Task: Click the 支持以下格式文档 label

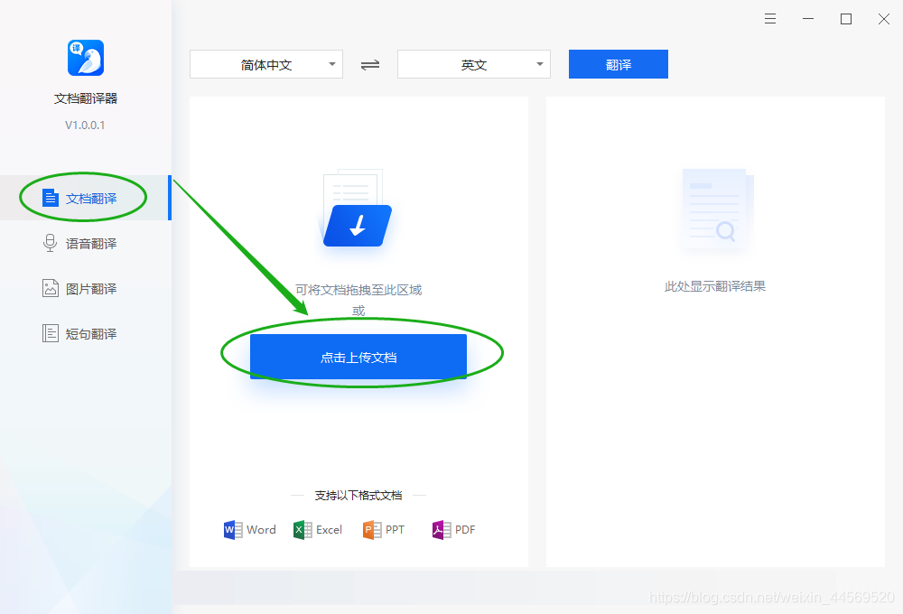Action: 358,496
